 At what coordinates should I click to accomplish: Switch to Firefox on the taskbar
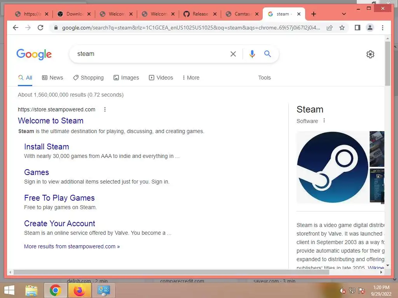[79, 290]
